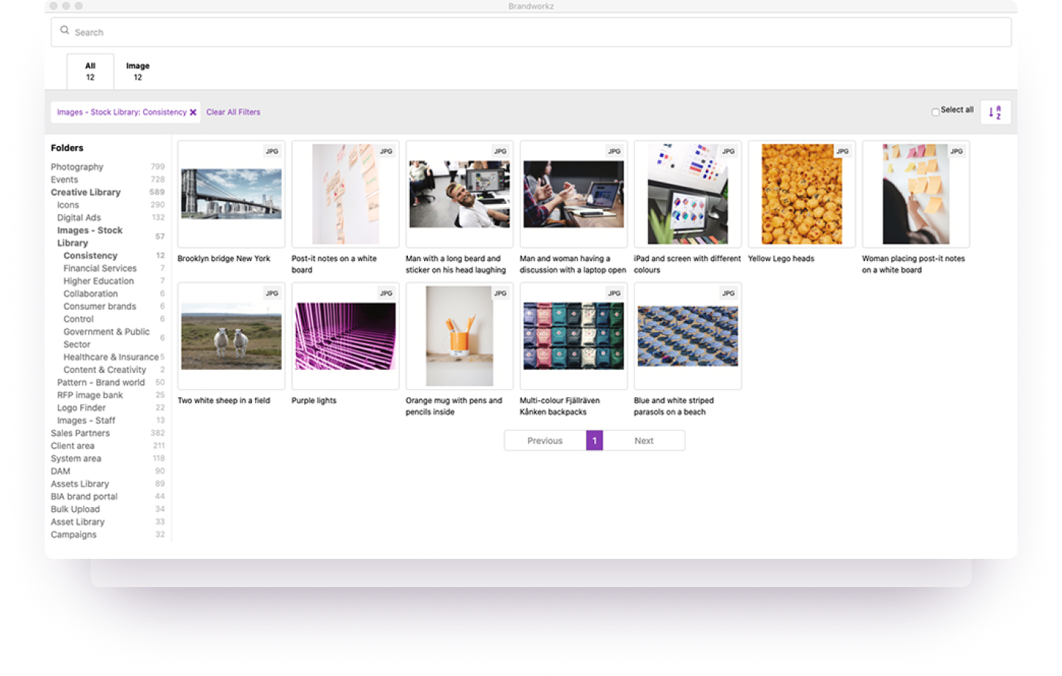This screenshot has height=676, width=1062.
Task: Open the Higher Education folder
Action: pos(99,281)
